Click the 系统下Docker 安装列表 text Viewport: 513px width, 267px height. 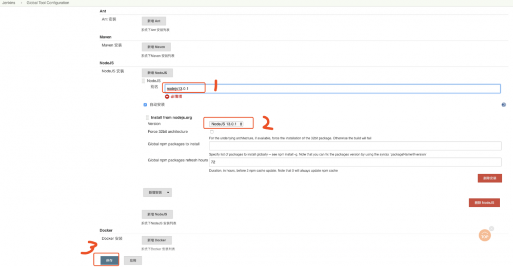click(158, 249)
